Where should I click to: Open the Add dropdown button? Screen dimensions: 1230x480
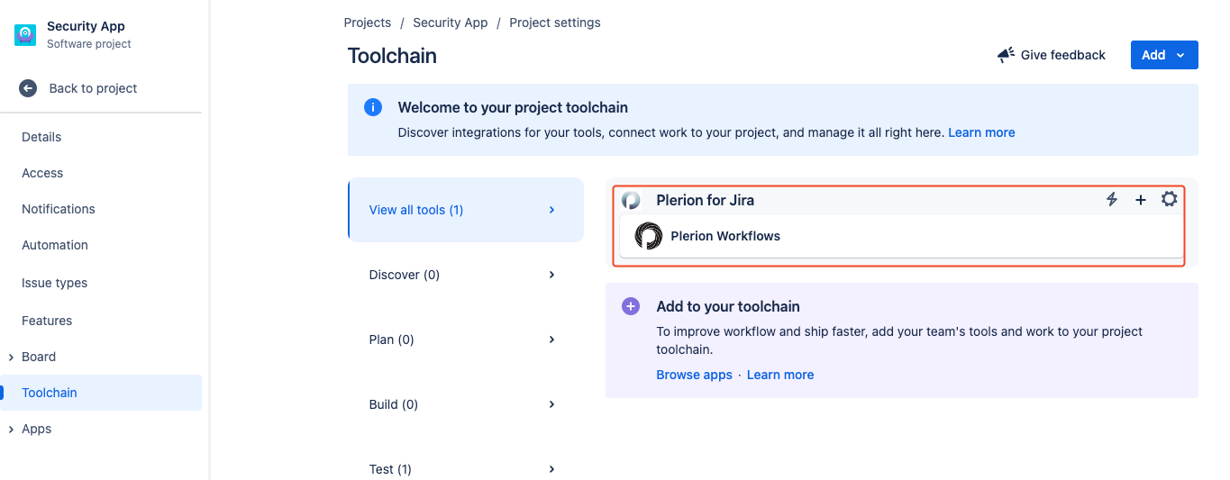[1164, 55]
